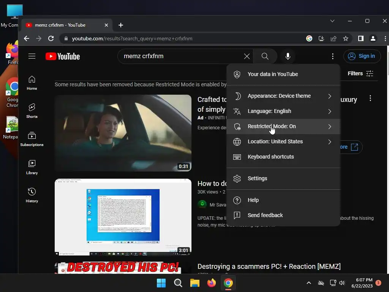Viewport: 389px width, 292px height.
Task: Toggle the YouTube three-dot settings menu
Action: pos(333,56)
